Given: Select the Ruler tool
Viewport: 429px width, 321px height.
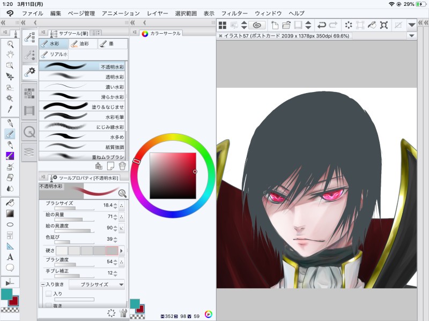Looking at the screenshot, I should click(x=10, y=246).
